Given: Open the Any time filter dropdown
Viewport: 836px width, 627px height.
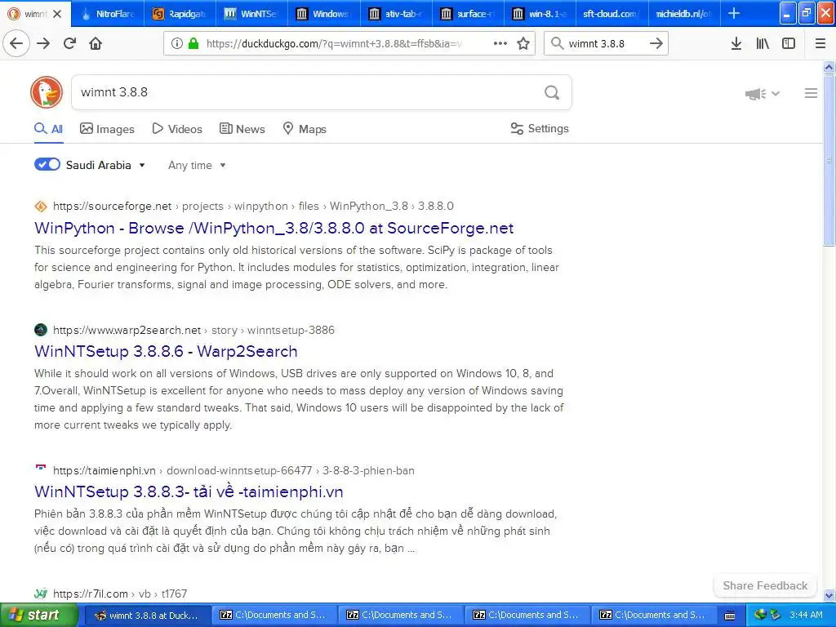Looking at the screenshot, I should coord(197,165).
